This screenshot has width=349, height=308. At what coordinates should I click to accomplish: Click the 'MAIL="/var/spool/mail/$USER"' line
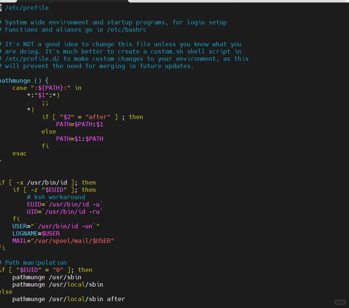click(63, 241)
